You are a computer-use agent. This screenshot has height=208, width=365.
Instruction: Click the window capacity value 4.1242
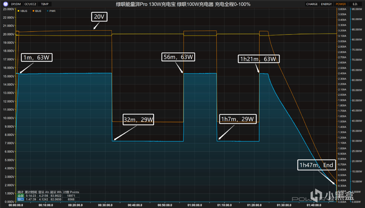[44, 199]
